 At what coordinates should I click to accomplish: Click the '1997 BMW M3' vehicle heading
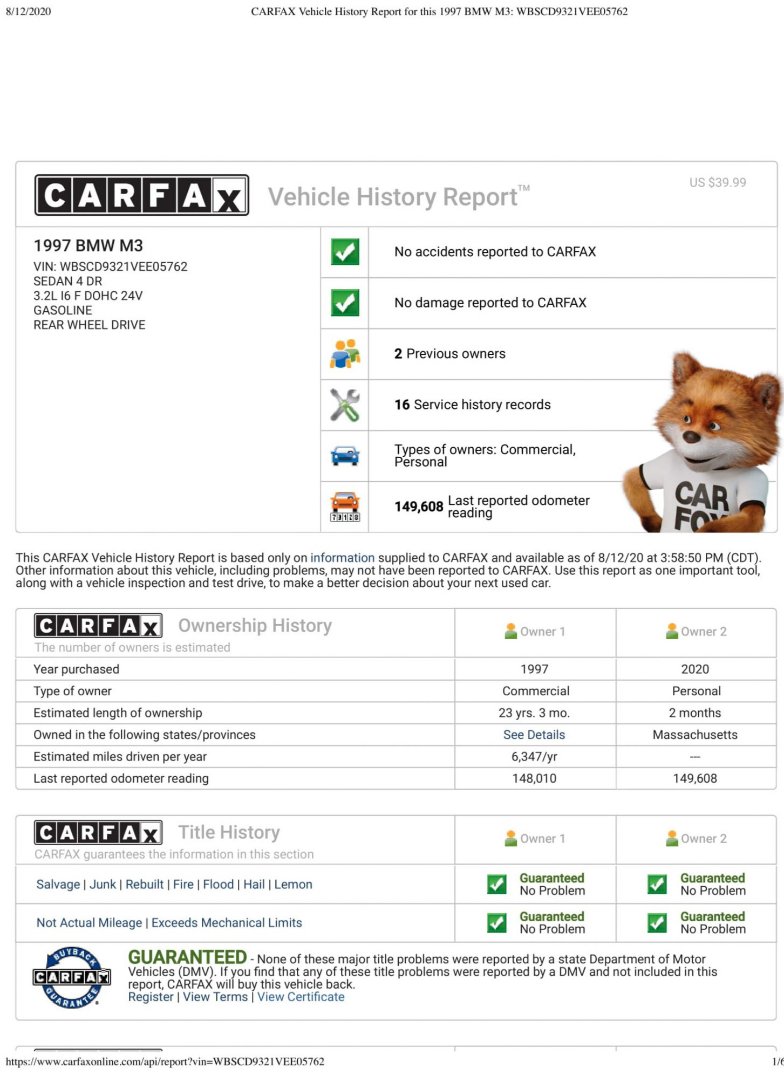[88, 245]
